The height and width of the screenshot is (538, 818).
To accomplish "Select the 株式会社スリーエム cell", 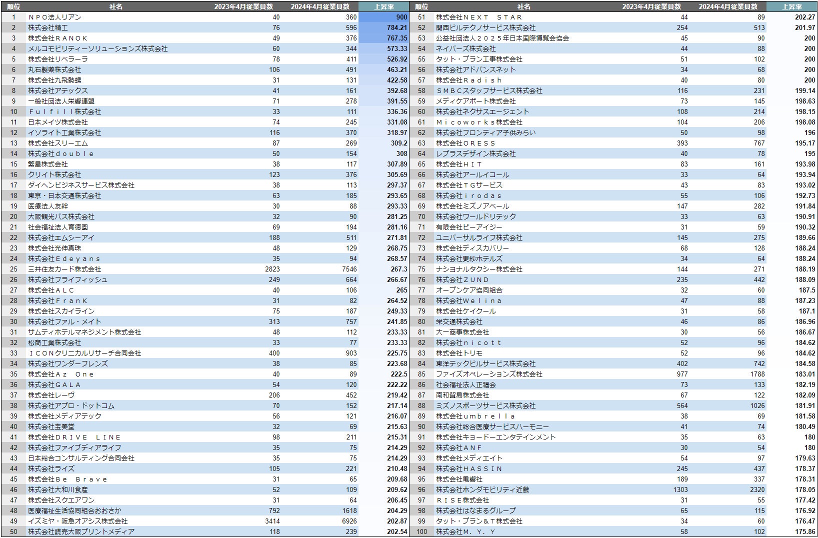I will [58, 143].
